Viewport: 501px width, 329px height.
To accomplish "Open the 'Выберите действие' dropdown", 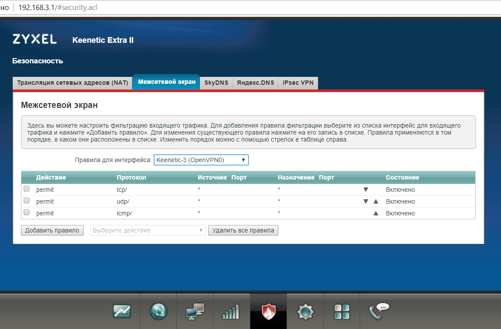I will coord(148,230).
